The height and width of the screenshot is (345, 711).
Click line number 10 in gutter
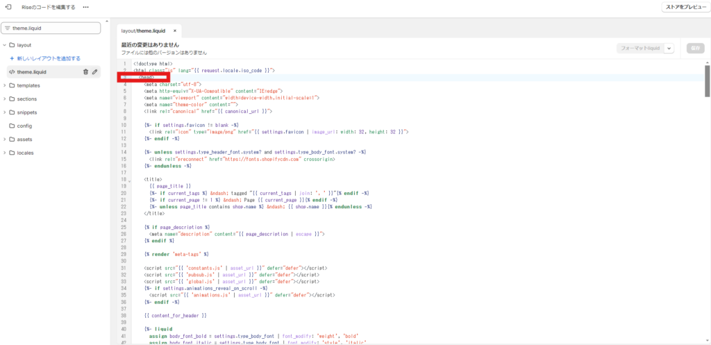click(x=124, y=125)
